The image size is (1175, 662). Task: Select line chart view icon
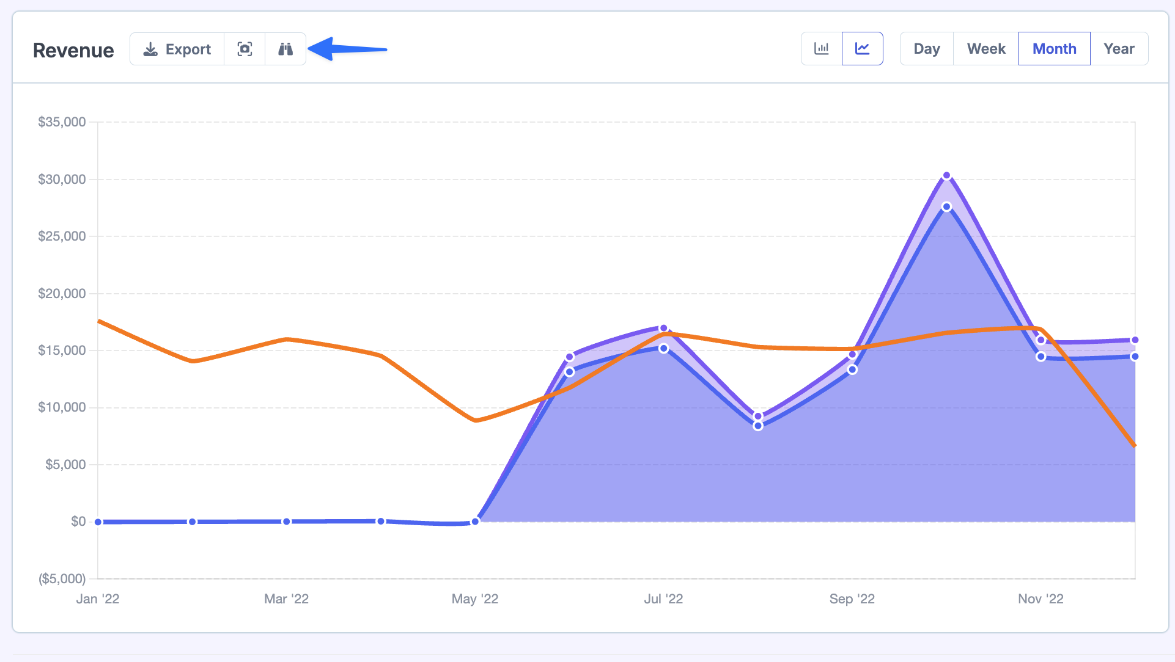coord(862,49)
